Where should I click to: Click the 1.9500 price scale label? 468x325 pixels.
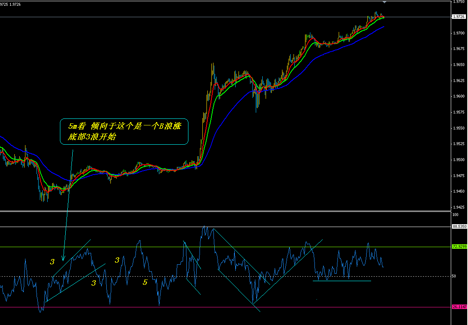[458, 160]
